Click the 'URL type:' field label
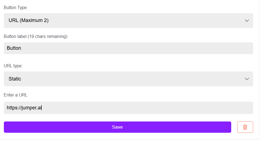Image resolution: width=263 pixels, height=141 pixels. pos(13,66)
